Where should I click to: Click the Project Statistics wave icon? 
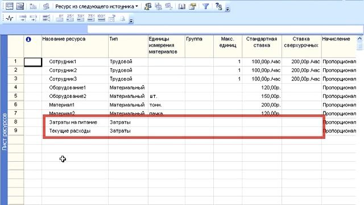[10, 18]
